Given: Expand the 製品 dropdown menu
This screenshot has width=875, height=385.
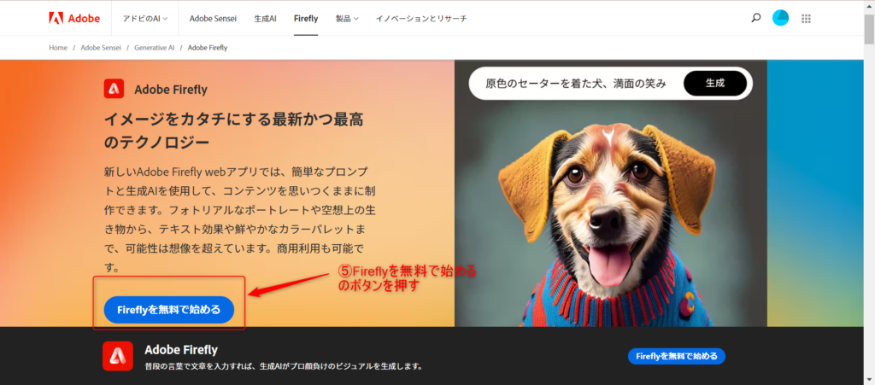Looking at the screenshot, I should pyautogui.click(x=347, y=19).
